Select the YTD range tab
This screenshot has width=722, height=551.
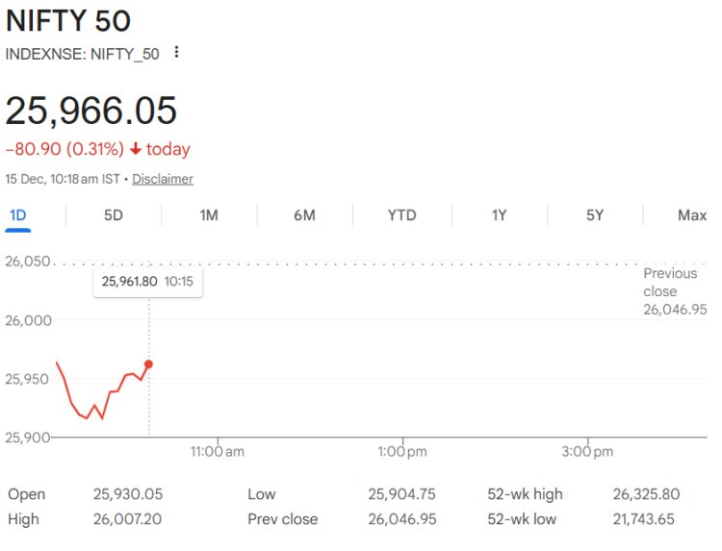[401, 215]
